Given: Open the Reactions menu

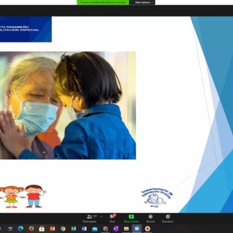Looking at the screenshot, I should point(168,218).
